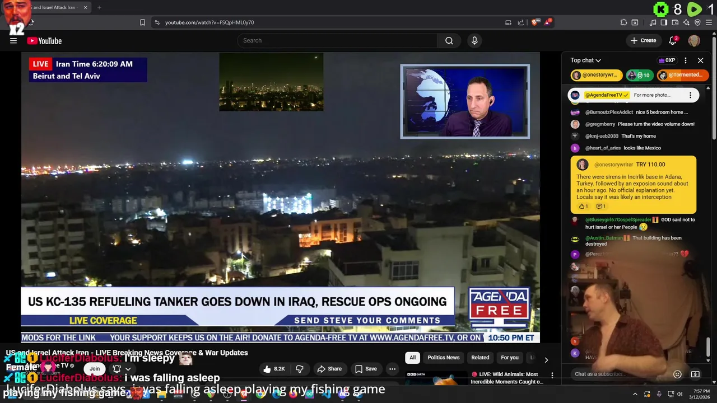Viewport: 717px width, 403px height.
Task: Open replies on the onestorywriter Super Chat
Action: pos(600,207)
